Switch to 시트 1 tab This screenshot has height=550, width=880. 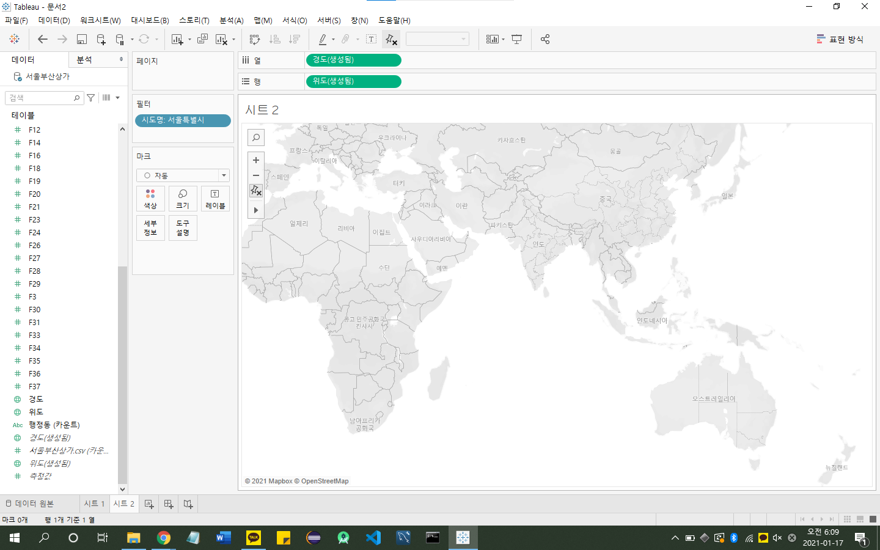click(95, 504)
